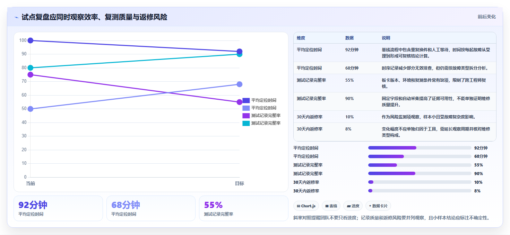510x235 pixels.
Task: Toggle the dark indigo legend swatch for 平均定位时间
Action: (x=246, y=100)
